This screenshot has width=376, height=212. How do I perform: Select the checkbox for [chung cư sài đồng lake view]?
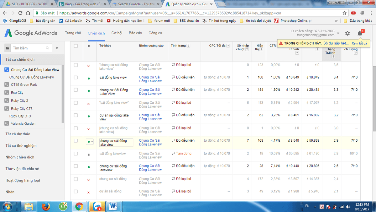click(x=76, y=128)
